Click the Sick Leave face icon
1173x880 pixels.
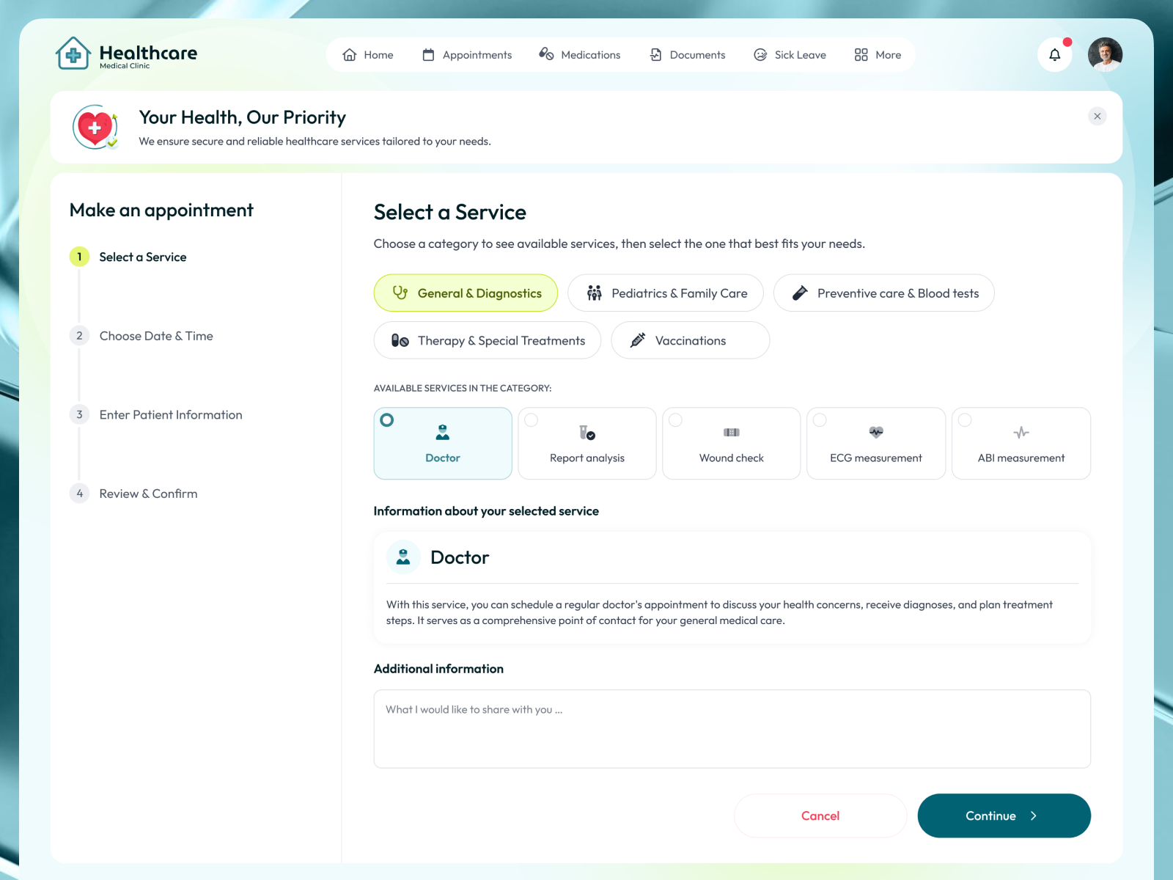pyautogui.click(x=760, y=55)
